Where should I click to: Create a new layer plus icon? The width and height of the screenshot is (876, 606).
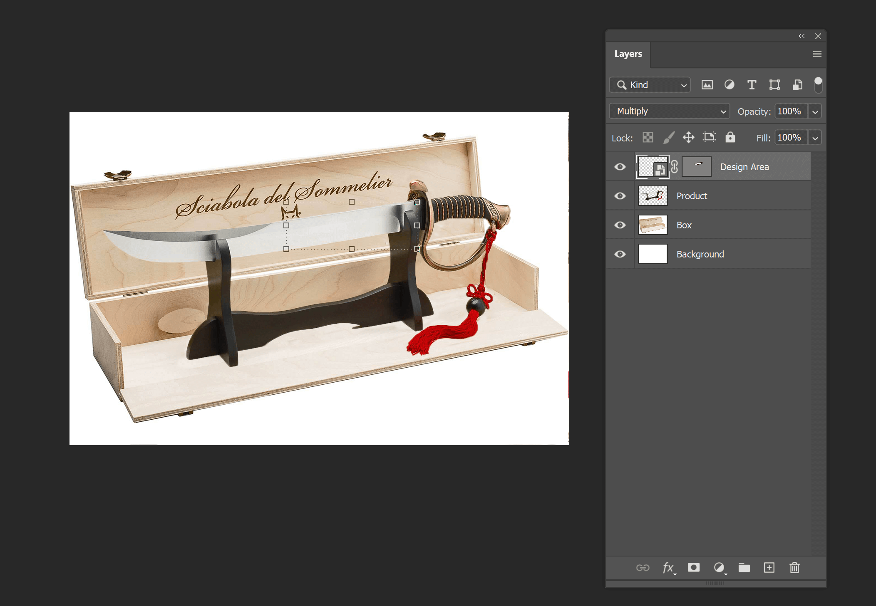click(769, 568)
